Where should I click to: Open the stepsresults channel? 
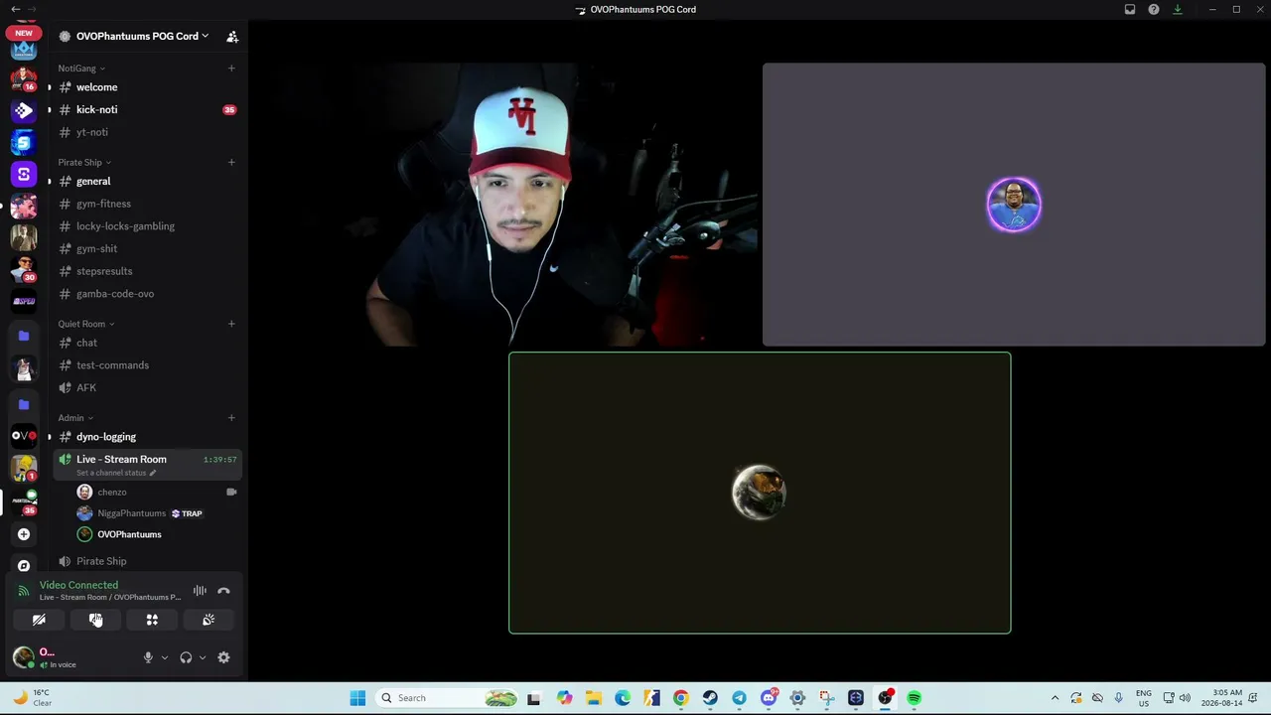coord(147,271)
